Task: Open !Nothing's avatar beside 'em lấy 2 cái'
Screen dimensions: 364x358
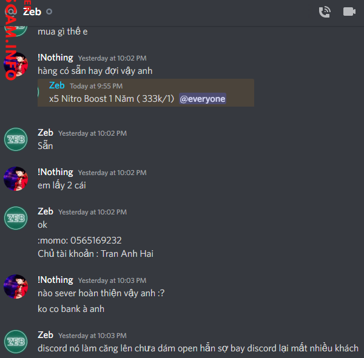Action: click(x=16, y=179)
